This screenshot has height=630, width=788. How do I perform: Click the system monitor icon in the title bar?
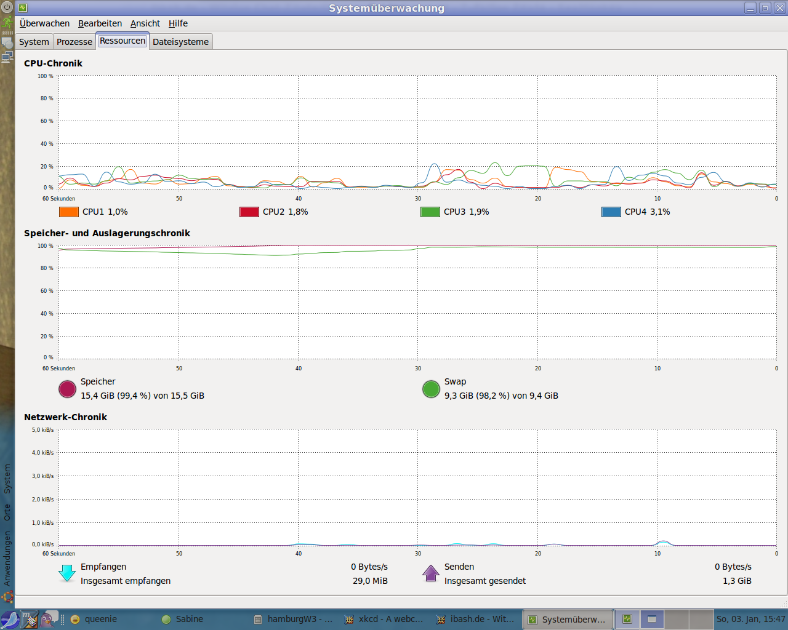[23, 8]
